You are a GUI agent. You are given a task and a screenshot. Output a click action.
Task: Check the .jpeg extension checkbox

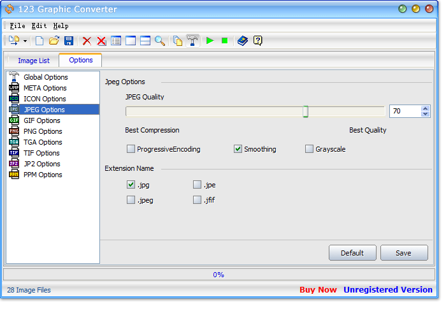point(131,199)
